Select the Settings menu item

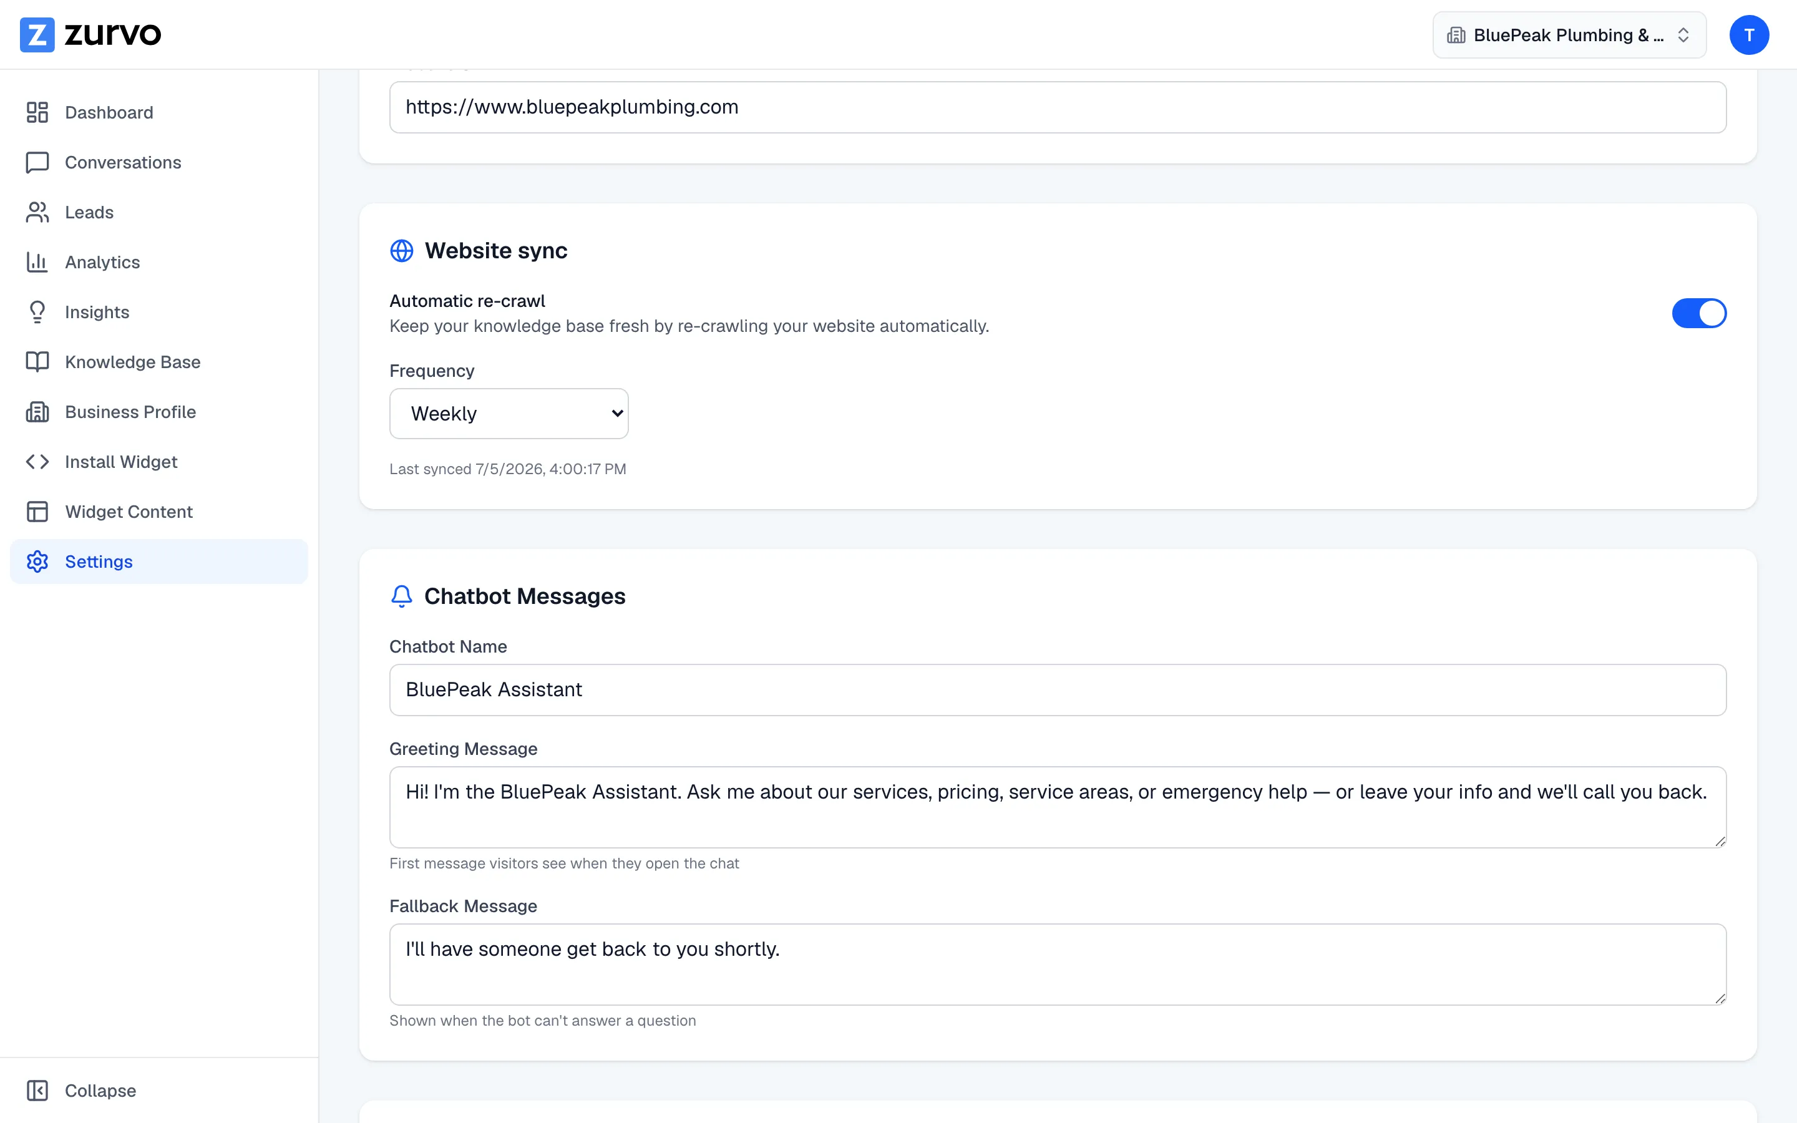pyautogui.click(x=159, y=561)
